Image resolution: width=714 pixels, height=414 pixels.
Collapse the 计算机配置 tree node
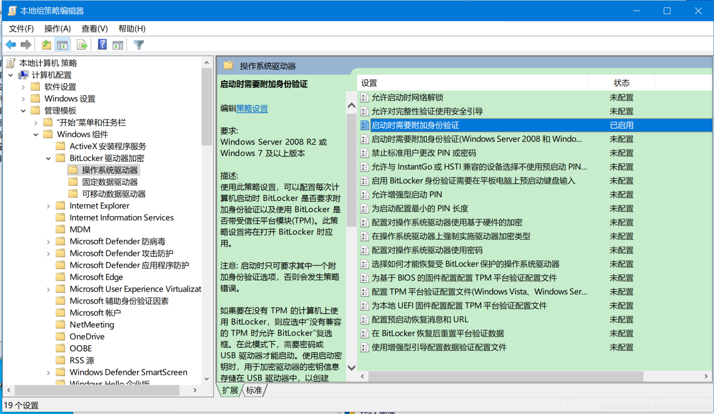pyautogui.click(x=11, y=75)
